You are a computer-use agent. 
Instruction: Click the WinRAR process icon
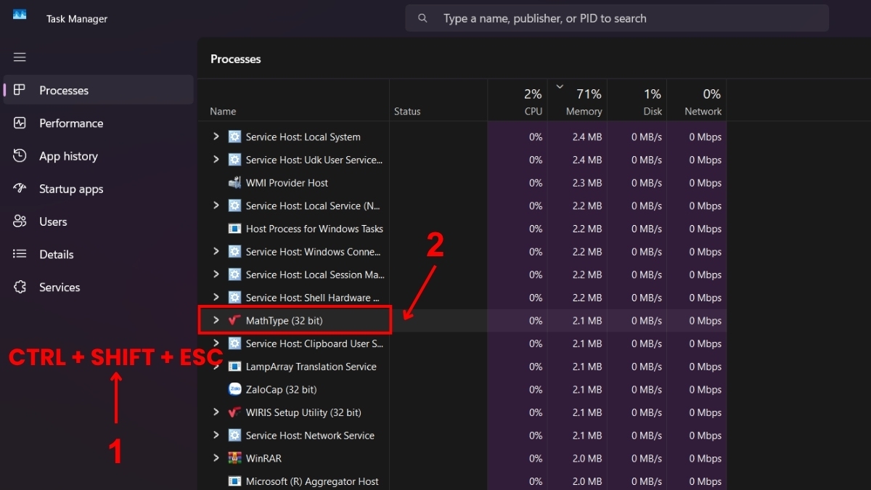(x=234, y=458)
